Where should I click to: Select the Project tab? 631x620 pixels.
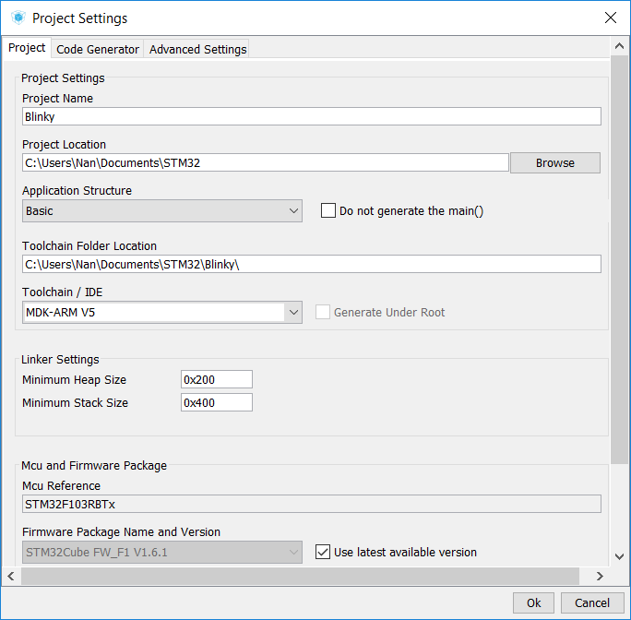point(27,47)
